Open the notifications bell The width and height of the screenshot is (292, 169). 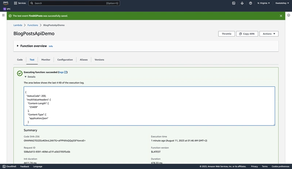pyautogui.click(x=242, y=3)
